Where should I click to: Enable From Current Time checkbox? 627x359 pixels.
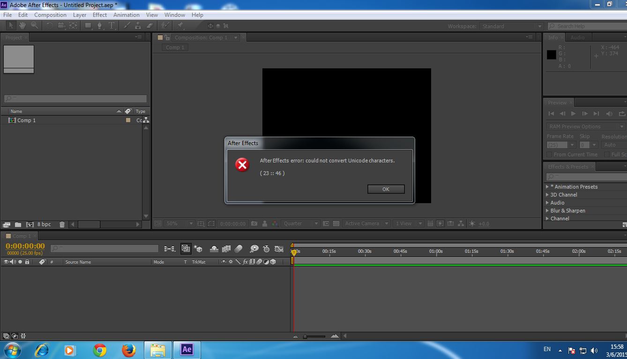tap(550, 154)
